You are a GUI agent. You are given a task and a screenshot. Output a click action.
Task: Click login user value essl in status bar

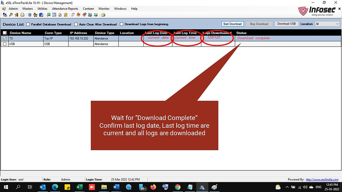tap(21, 179)
